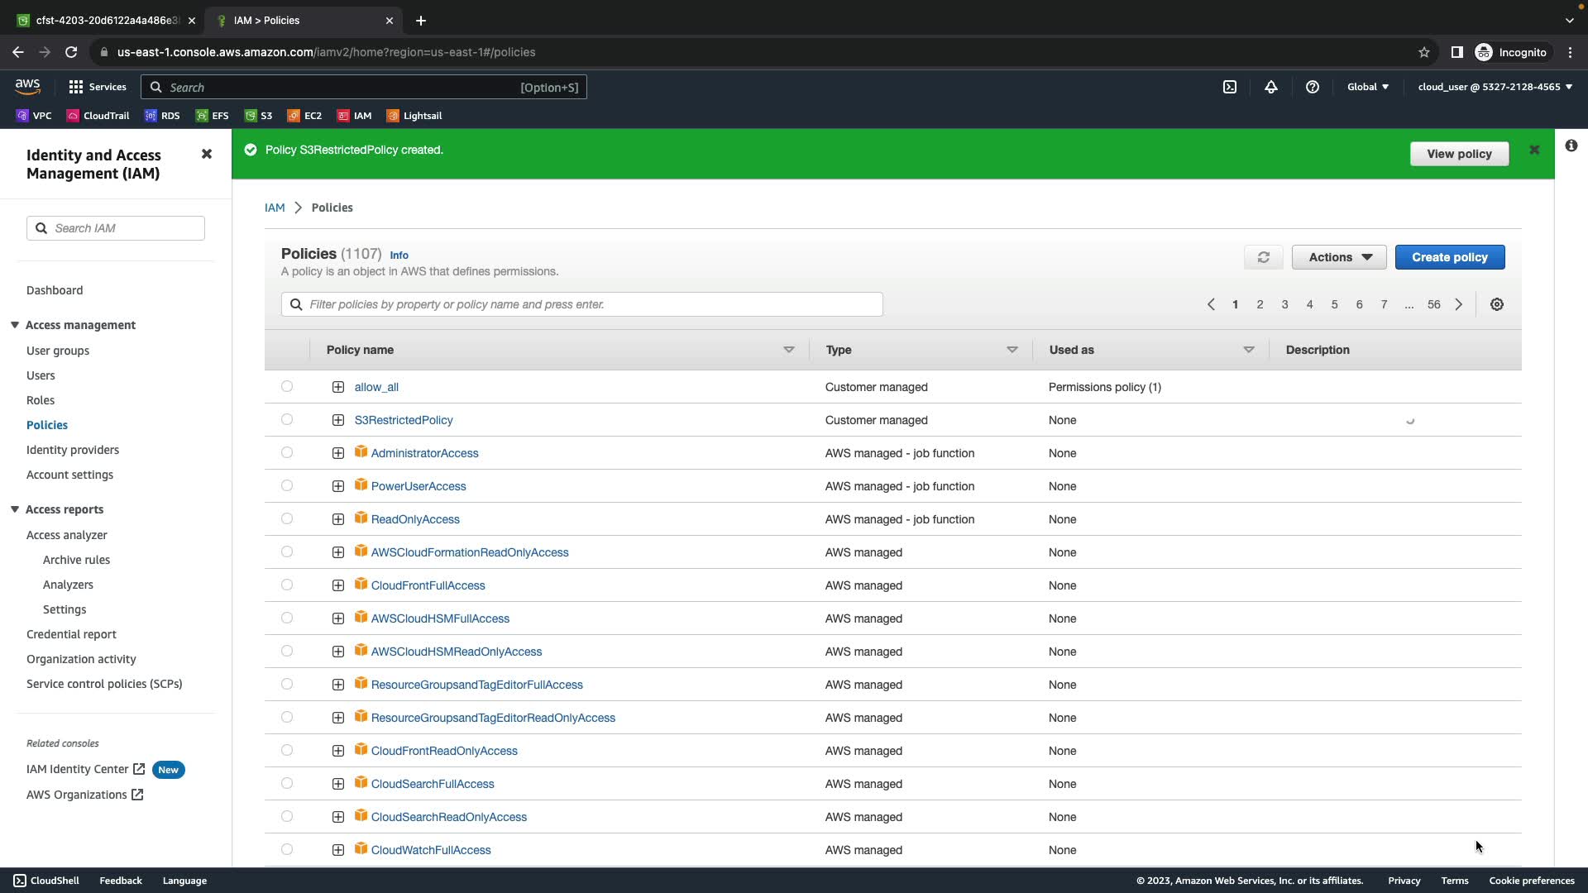Go to page 3 of policies
This screenshot has width=1588, height=893.
click(1284, 304)
